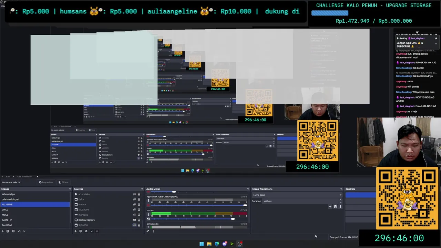The width and height of the screenshot is (441, 248).
Task: Hide the pinned chat message
Action: 436,38
